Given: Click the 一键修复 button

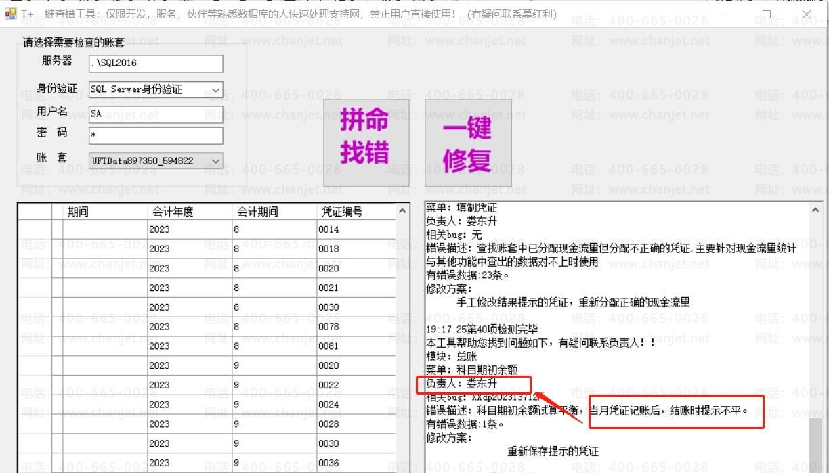Looking at the screenshot, I should click(468, 143).
